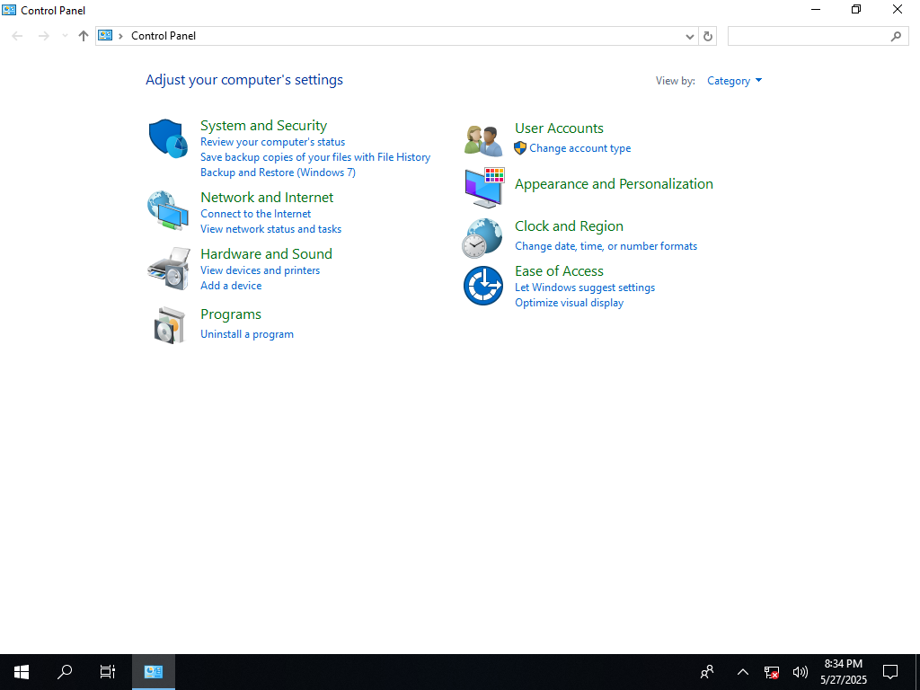
Task: Click the Show desktop sliver at the end of the taskbar
Action: click(917, 672)
